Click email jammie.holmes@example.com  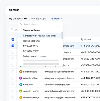click(60, 91)
